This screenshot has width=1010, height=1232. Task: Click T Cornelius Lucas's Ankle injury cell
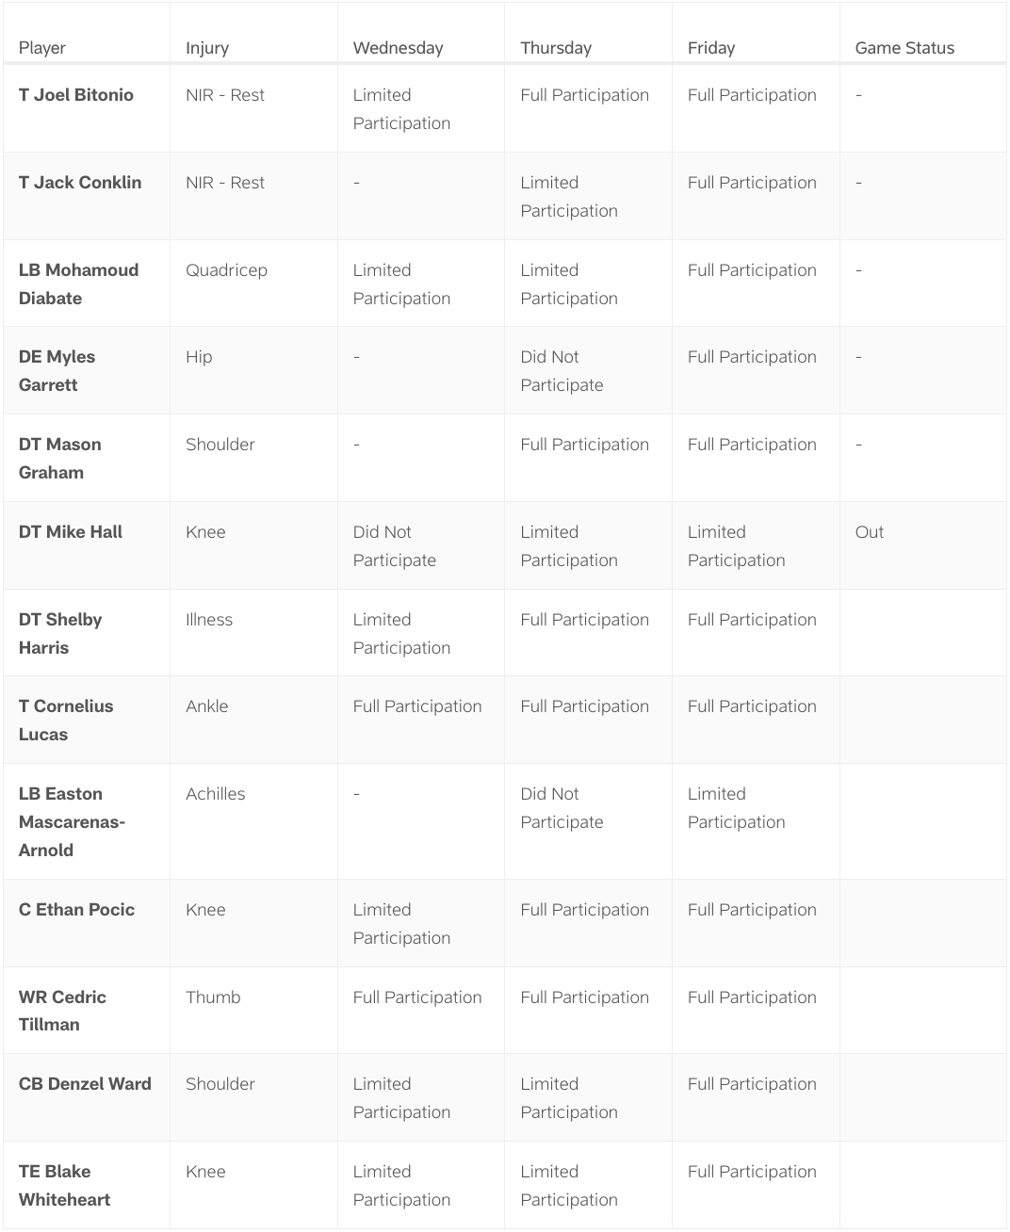[207, 706]
